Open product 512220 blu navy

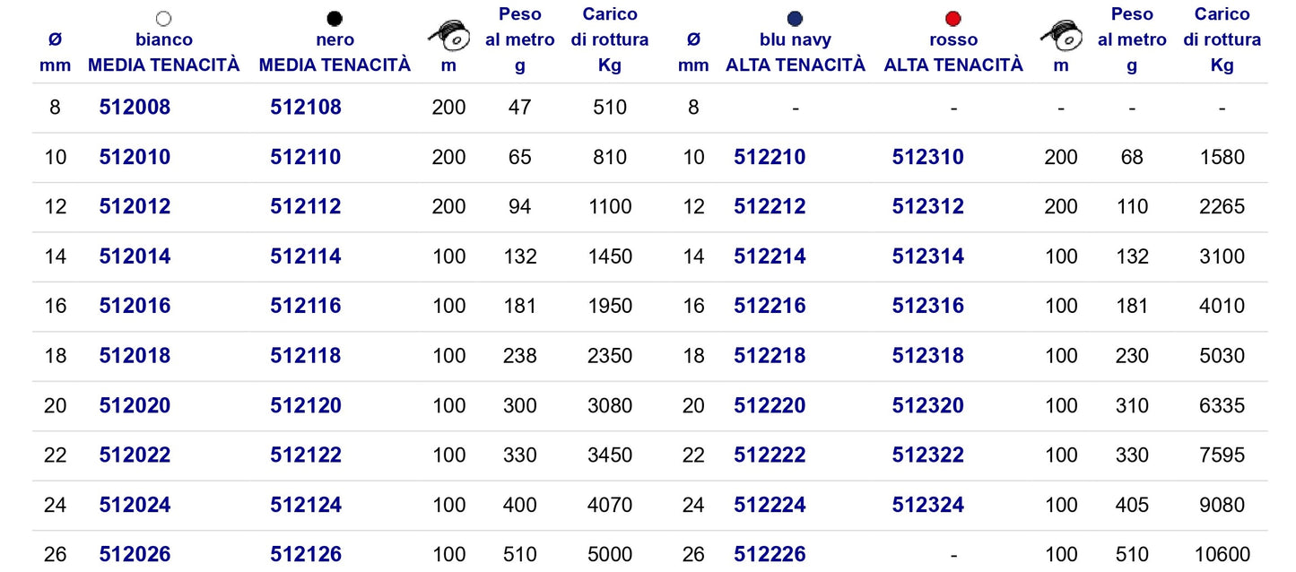click(x=770, y=405)
